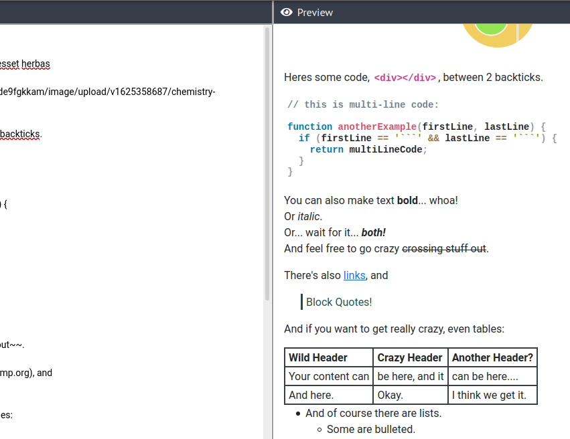
Task: Click the 'mp.org), and' line in editor
Action: click(x=26, y=373)
